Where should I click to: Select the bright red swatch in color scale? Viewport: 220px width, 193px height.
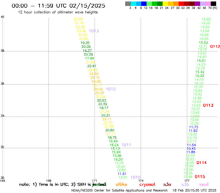(x=181, y=4)
